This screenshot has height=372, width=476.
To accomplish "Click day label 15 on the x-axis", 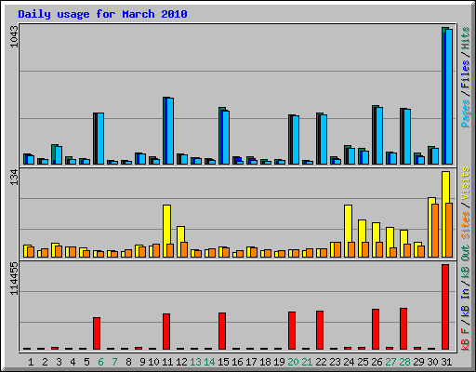I will (223, 362).
